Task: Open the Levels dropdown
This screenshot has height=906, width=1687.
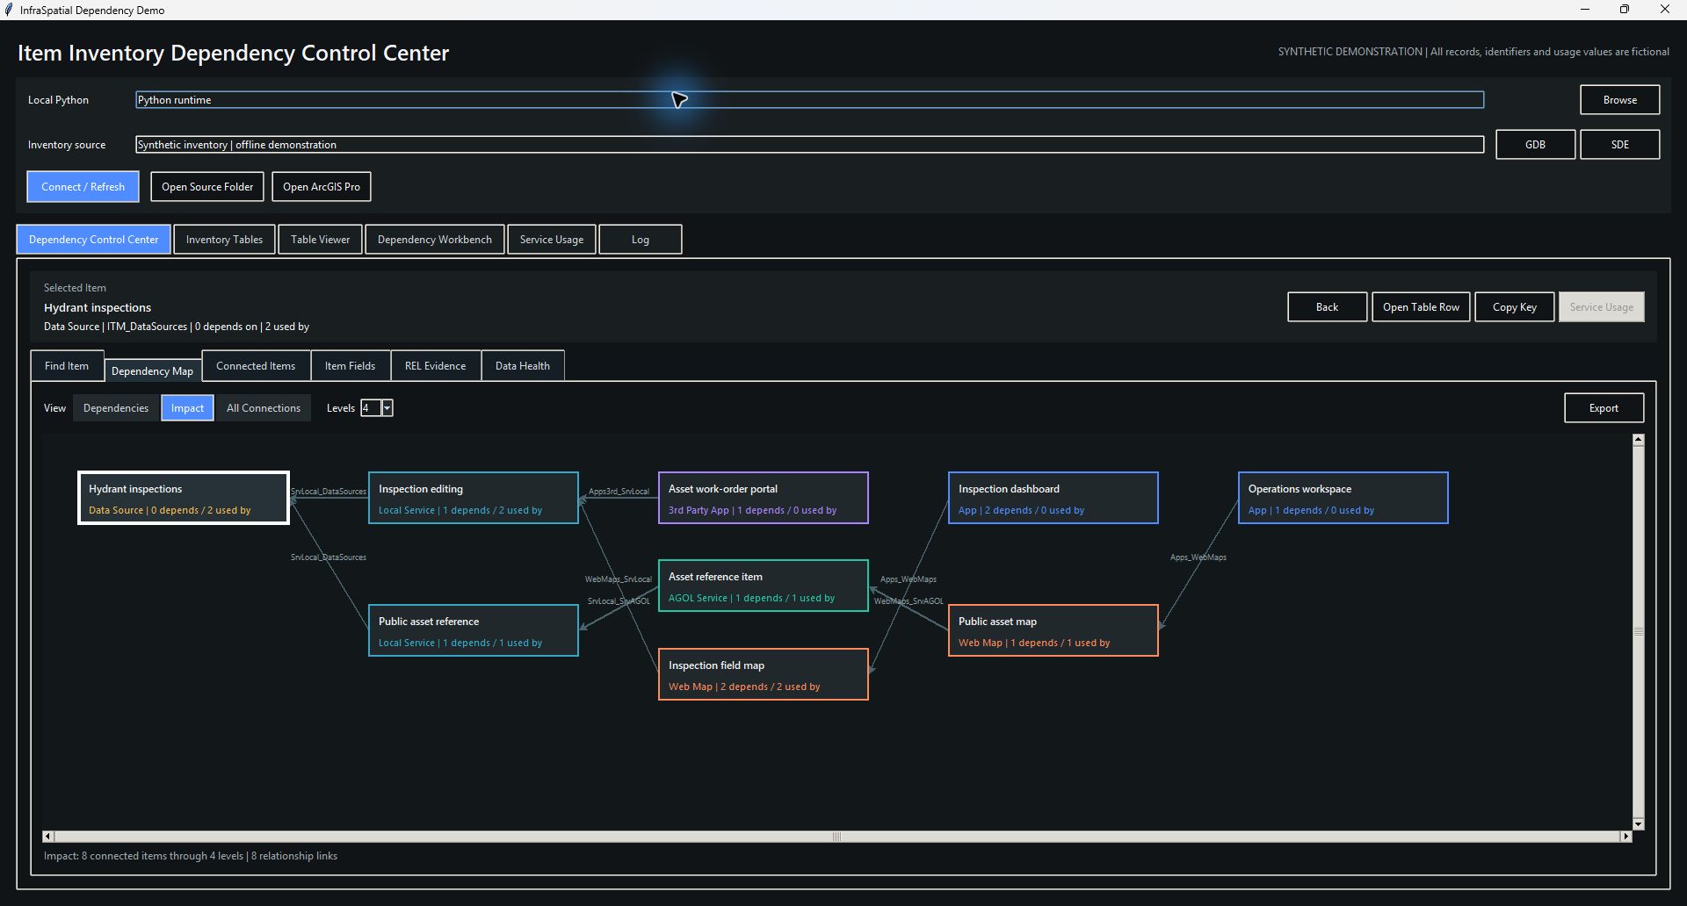Action: (387, 408)
